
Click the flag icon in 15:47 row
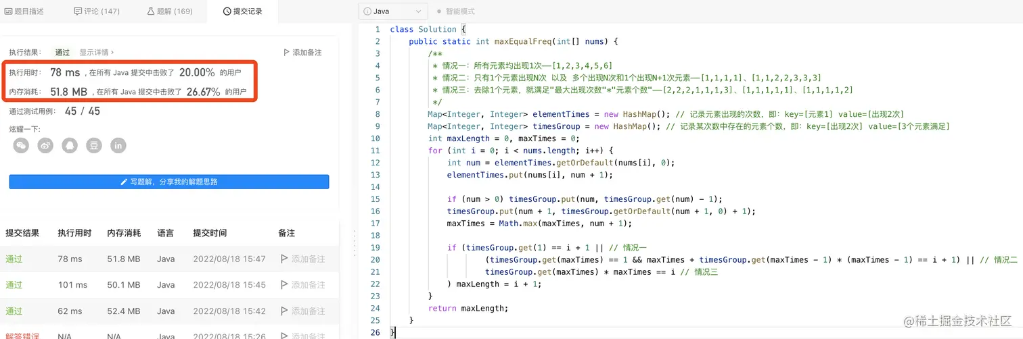click(x=284, y=259)
